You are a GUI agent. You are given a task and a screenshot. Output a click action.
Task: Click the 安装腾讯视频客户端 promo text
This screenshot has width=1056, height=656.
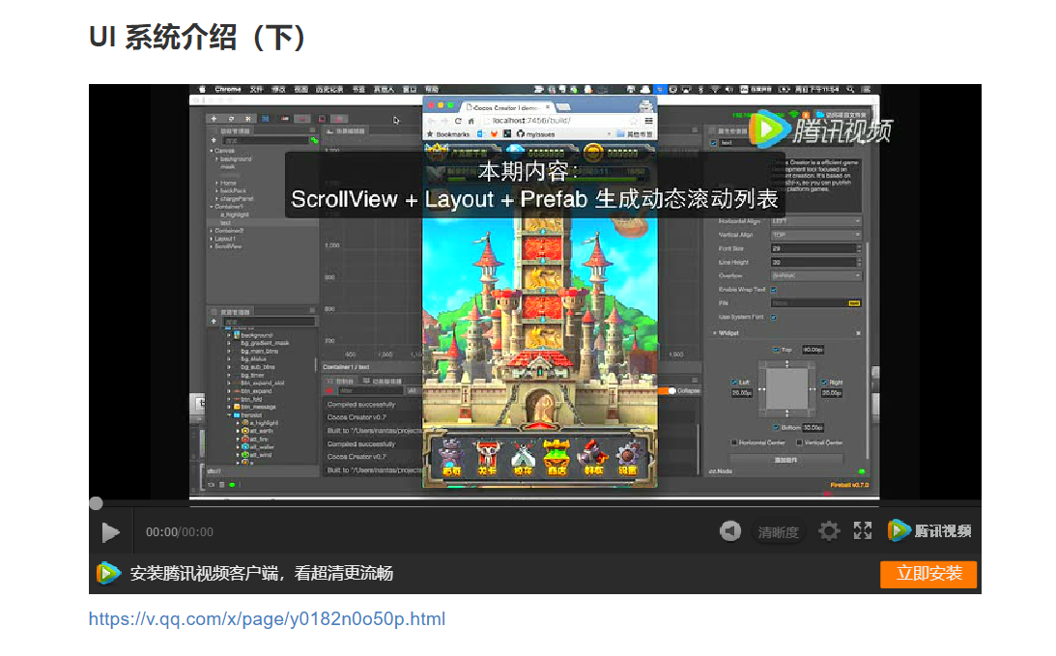(x=261, y=573)
